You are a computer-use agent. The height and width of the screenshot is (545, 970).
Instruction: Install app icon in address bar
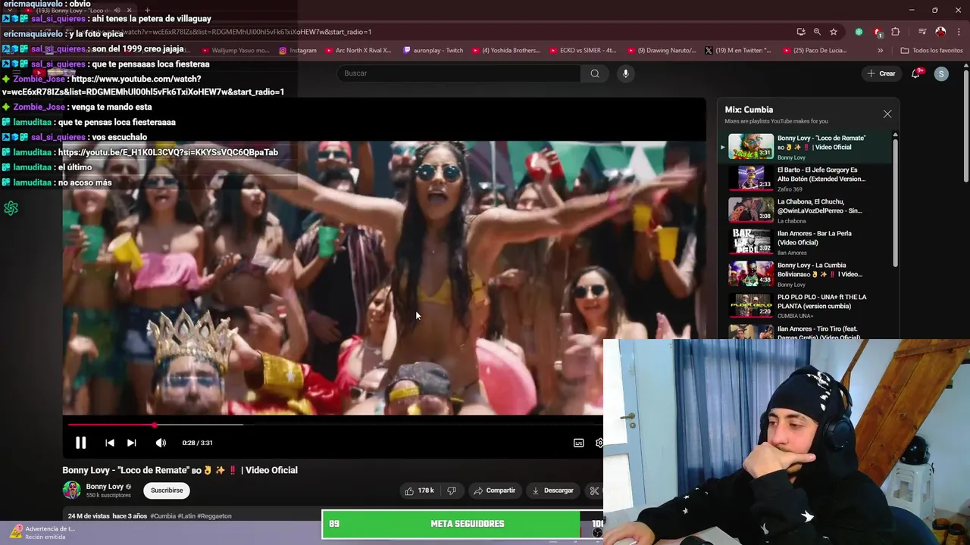801,32
